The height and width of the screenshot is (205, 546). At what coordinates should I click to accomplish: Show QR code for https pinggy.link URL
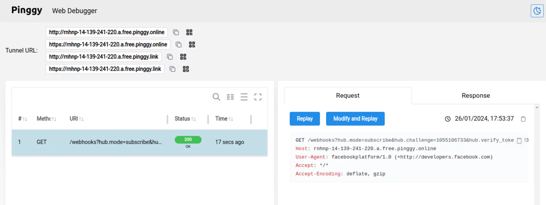(186, 69)
